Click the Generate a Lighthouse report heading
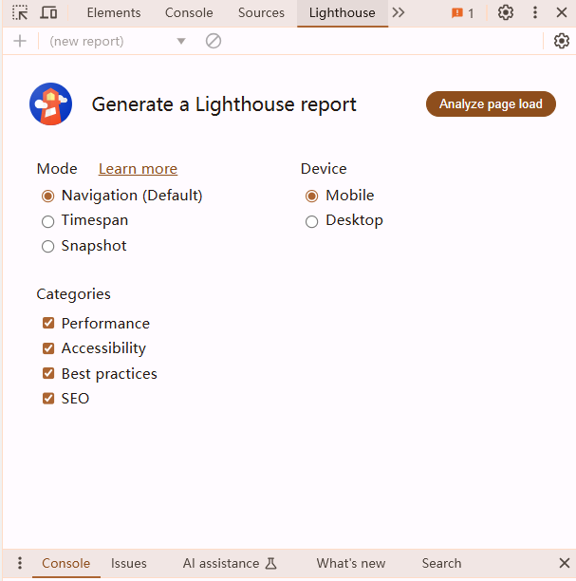This screenshot has height=581, width=576. click(x=224, y=104)
